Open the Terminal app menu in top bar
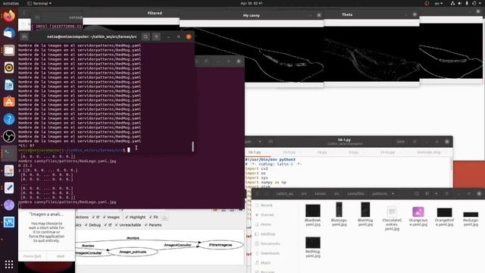This screenshot has height=273, width=485. [x=39, y=3]
